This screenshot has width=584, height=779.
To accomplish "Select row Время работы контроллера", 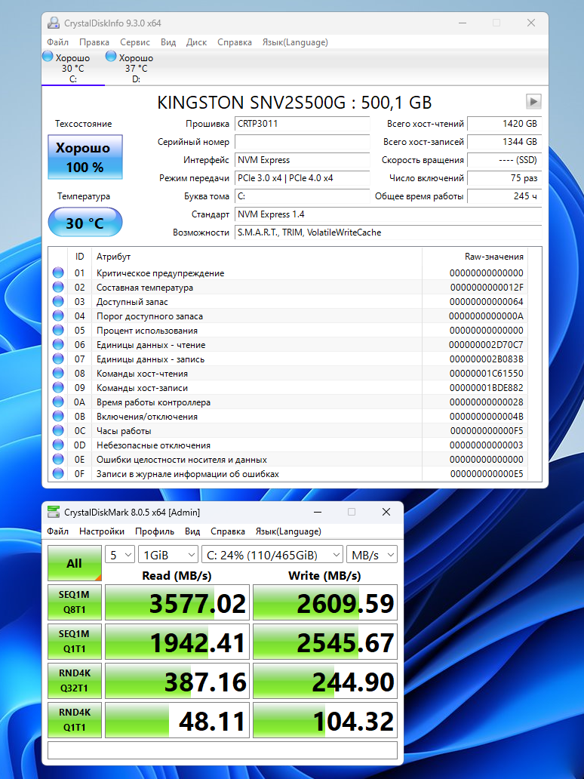I will point(288,402).
